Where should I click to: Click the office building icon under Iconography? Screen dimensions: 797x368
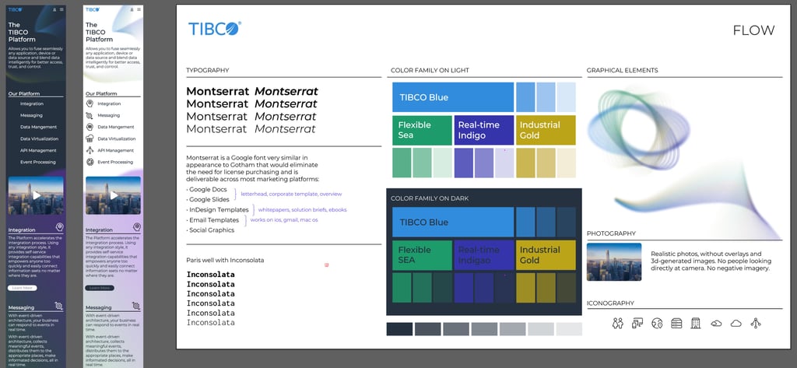[x=696, y=323]
